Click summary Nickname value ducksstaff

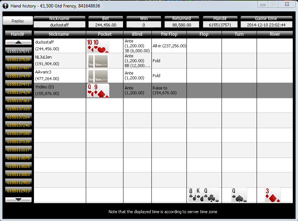59,25
